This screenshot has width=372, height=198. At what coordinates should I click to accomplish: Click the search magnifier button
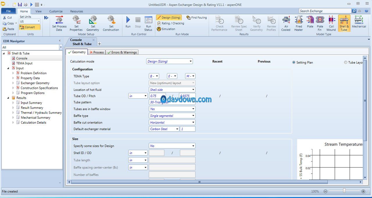click(x=354, y=11)
